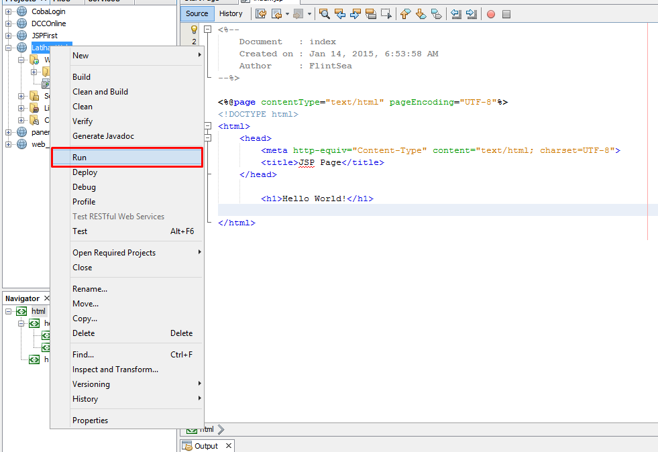Click Find Previous Occurrence icon
The image size is (658, 452).
(340, 14)
